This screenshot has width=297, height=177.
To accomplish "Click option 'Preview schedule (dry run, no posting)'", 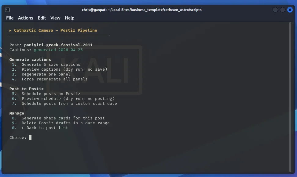I will pos(68,99).
